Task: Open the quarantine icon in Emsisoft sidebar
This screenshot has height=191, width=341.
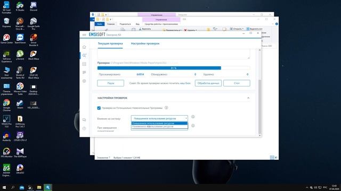Action: pyautogui.click(x=84, y=64)
